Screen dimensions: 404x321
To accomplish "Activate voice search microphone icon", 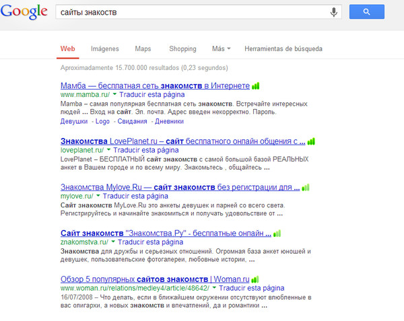I will pyautogui.click(x=334, y=12).
